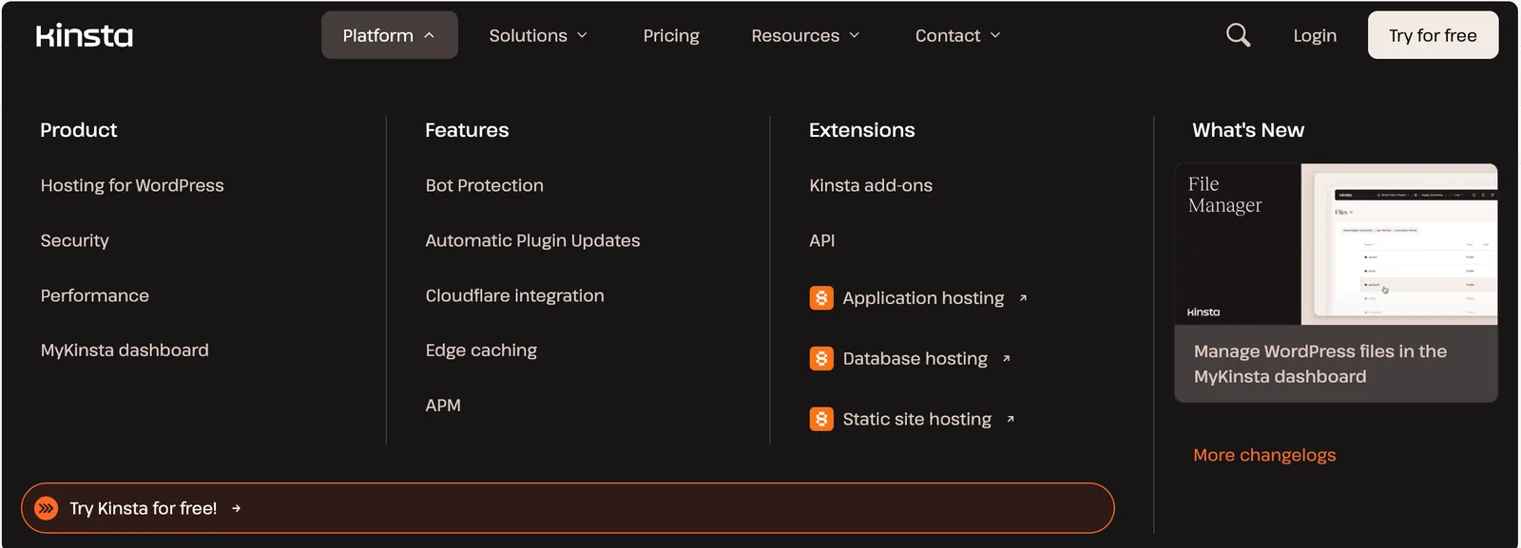Open the Performance product page
The image size is (1521, 548).
coord(95,295)
